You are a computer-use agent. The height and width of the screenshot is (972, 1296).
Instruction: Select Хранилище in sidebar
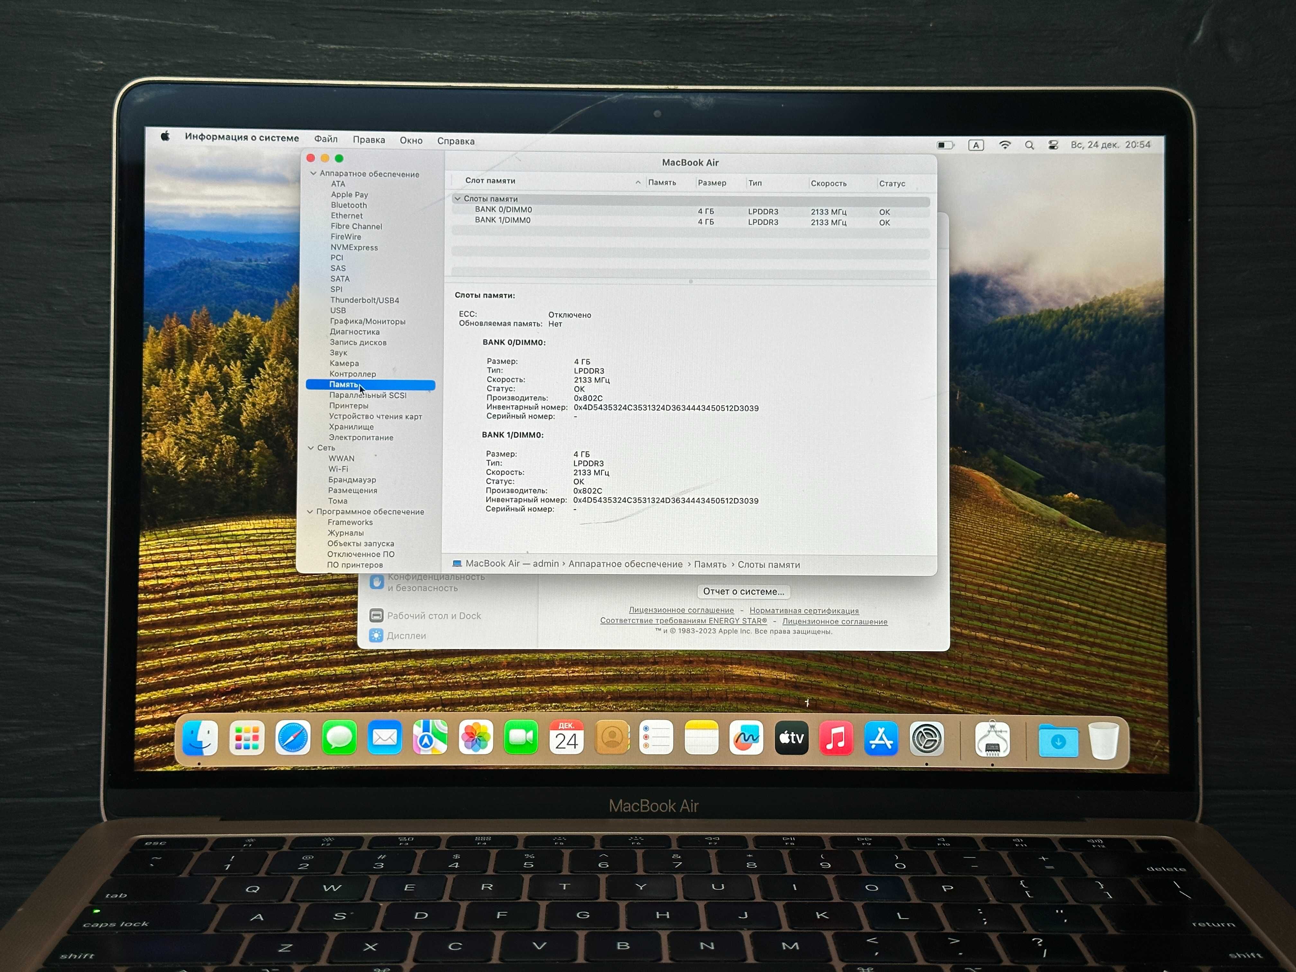(x=352, y=427)
